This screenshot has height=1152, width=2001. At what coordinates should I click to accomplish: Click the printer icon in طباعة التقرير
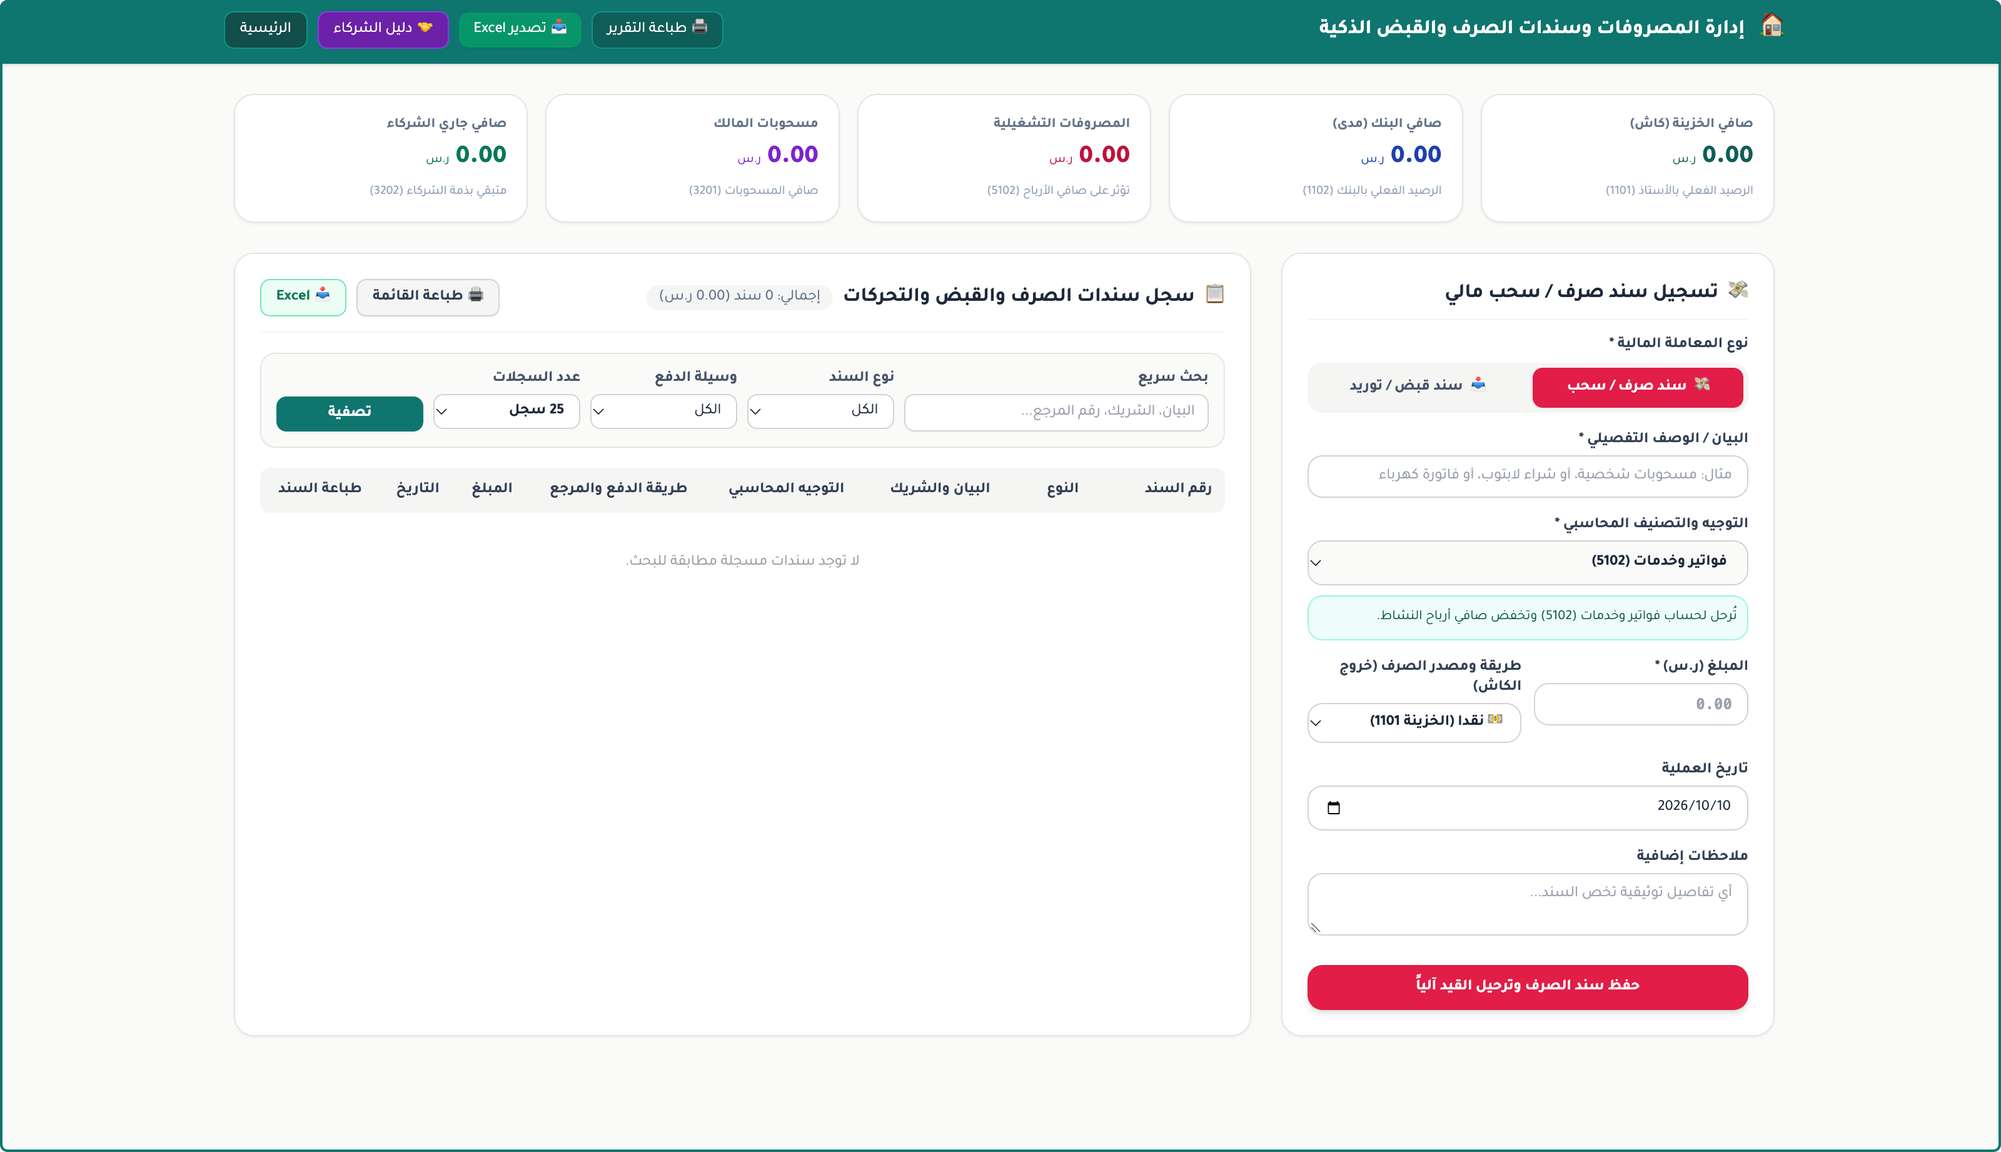pyautogui.click(x=700, y=27)
